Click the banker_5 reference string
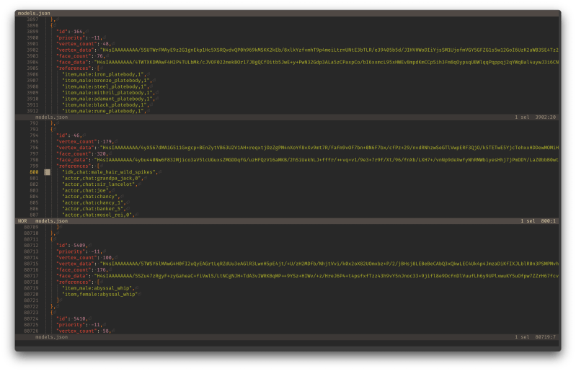 coord(94,209)
